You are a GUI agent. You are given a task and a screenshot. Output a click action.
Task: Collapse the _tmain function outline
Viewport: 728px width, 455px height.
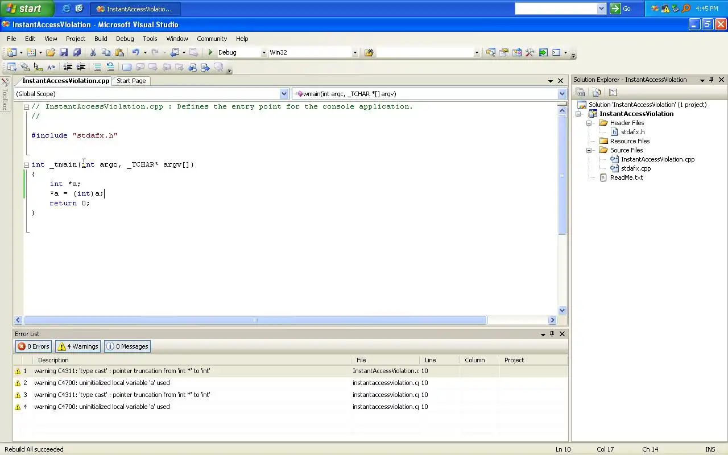pyautogui.click(x=26, y=165)
